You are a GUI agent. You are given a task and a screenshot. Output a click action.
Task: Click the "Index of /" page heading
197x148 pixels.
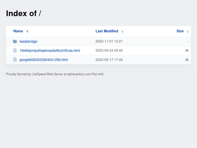[x=23, y=13]
